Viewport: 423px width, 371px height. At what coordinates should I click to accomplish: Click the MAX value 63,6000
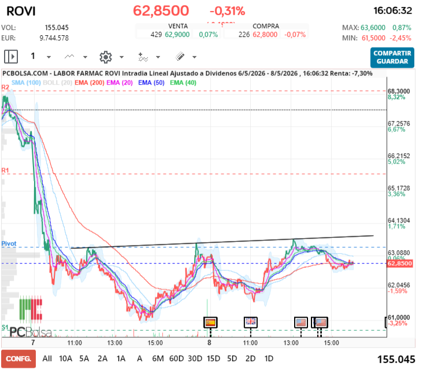point(373,28)
